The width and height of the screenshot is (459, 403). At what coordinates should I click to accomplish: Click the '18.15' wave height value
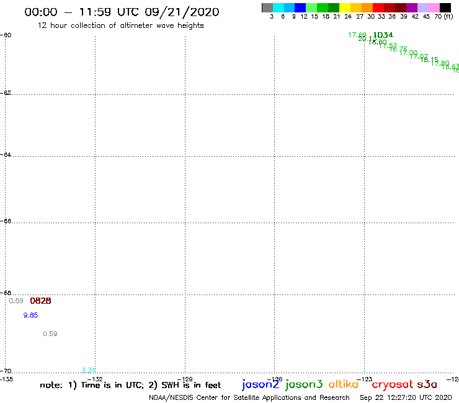coord(429,60)
